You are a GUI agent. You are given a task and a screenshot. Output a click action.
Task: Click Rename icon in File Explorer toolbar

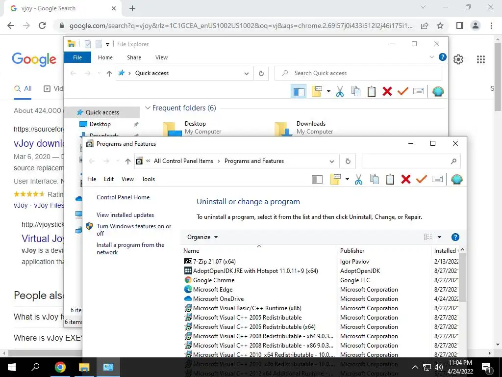[419, 91]
